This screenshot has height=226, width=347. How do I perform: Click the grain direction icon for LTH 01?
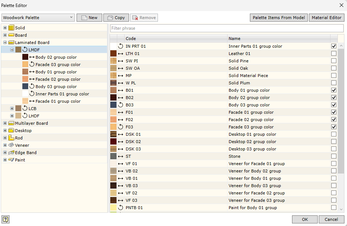[121, 54]
